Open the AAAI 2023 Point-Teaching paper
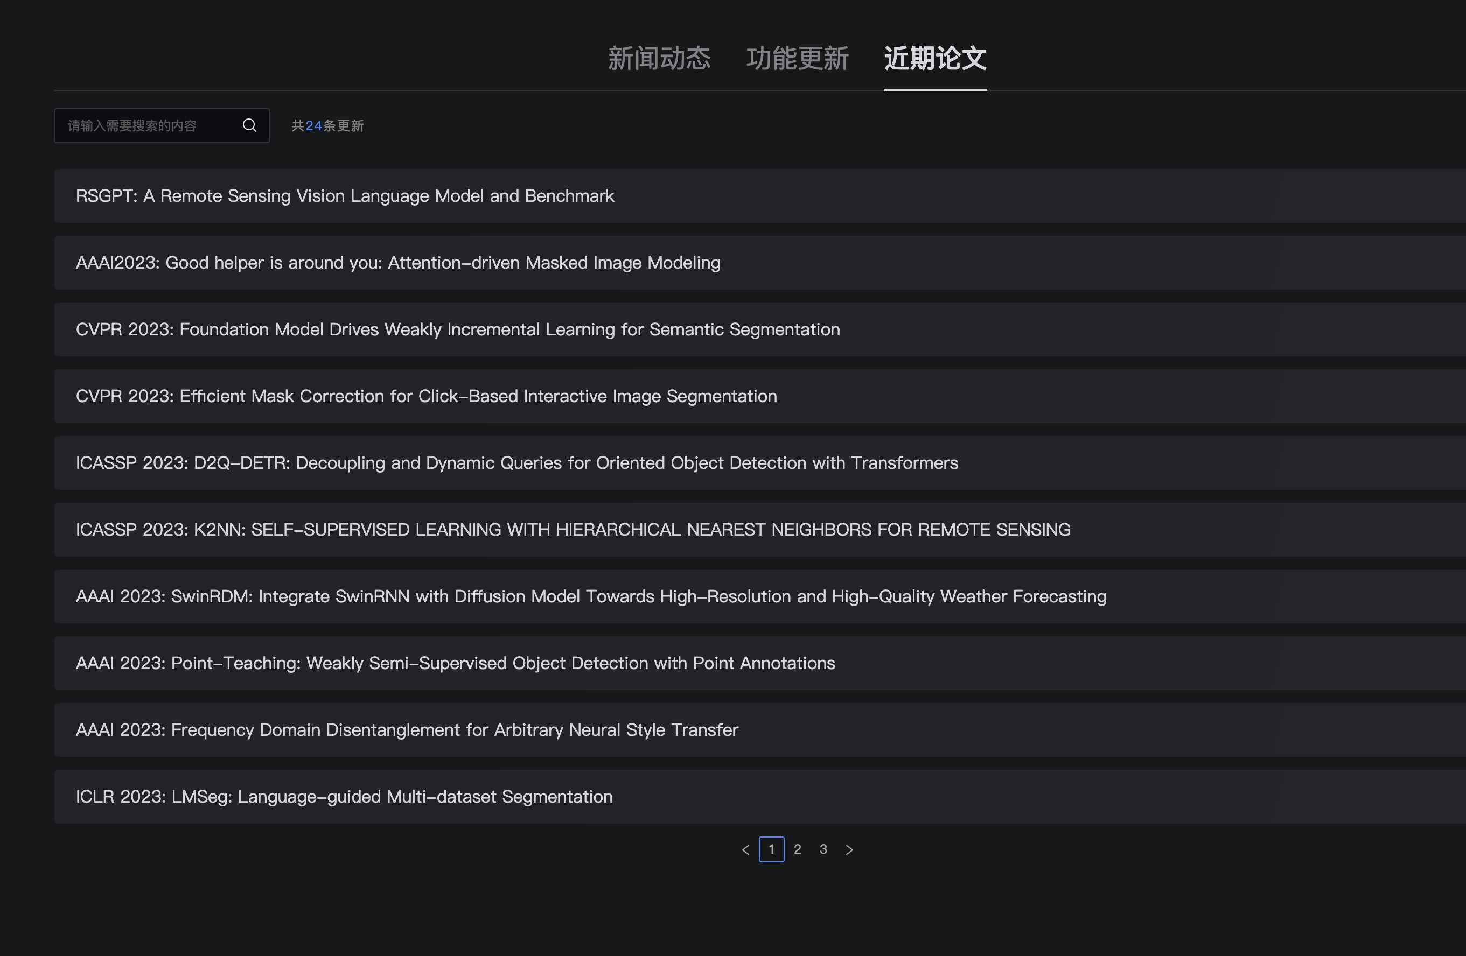The image size is (1466, 956). (760, 663)
